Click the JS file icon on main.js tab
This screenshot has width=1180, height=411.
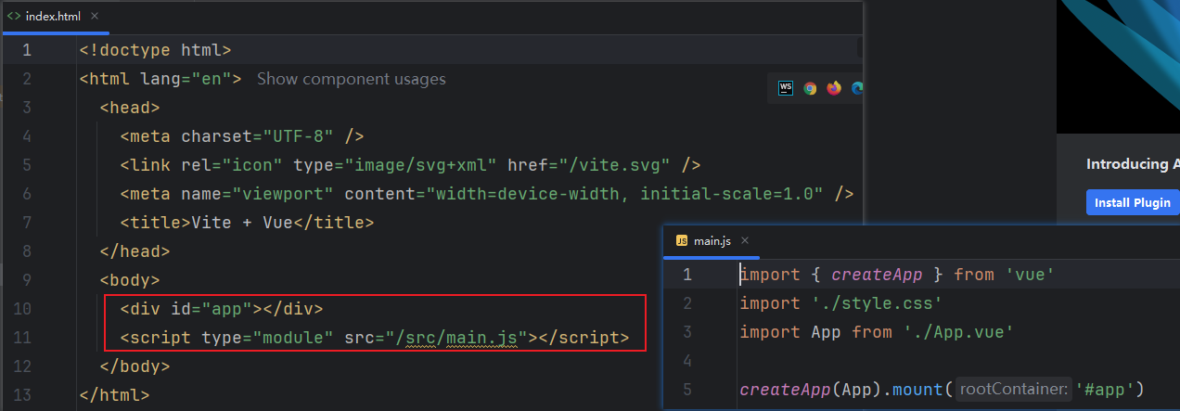point(682,241)
